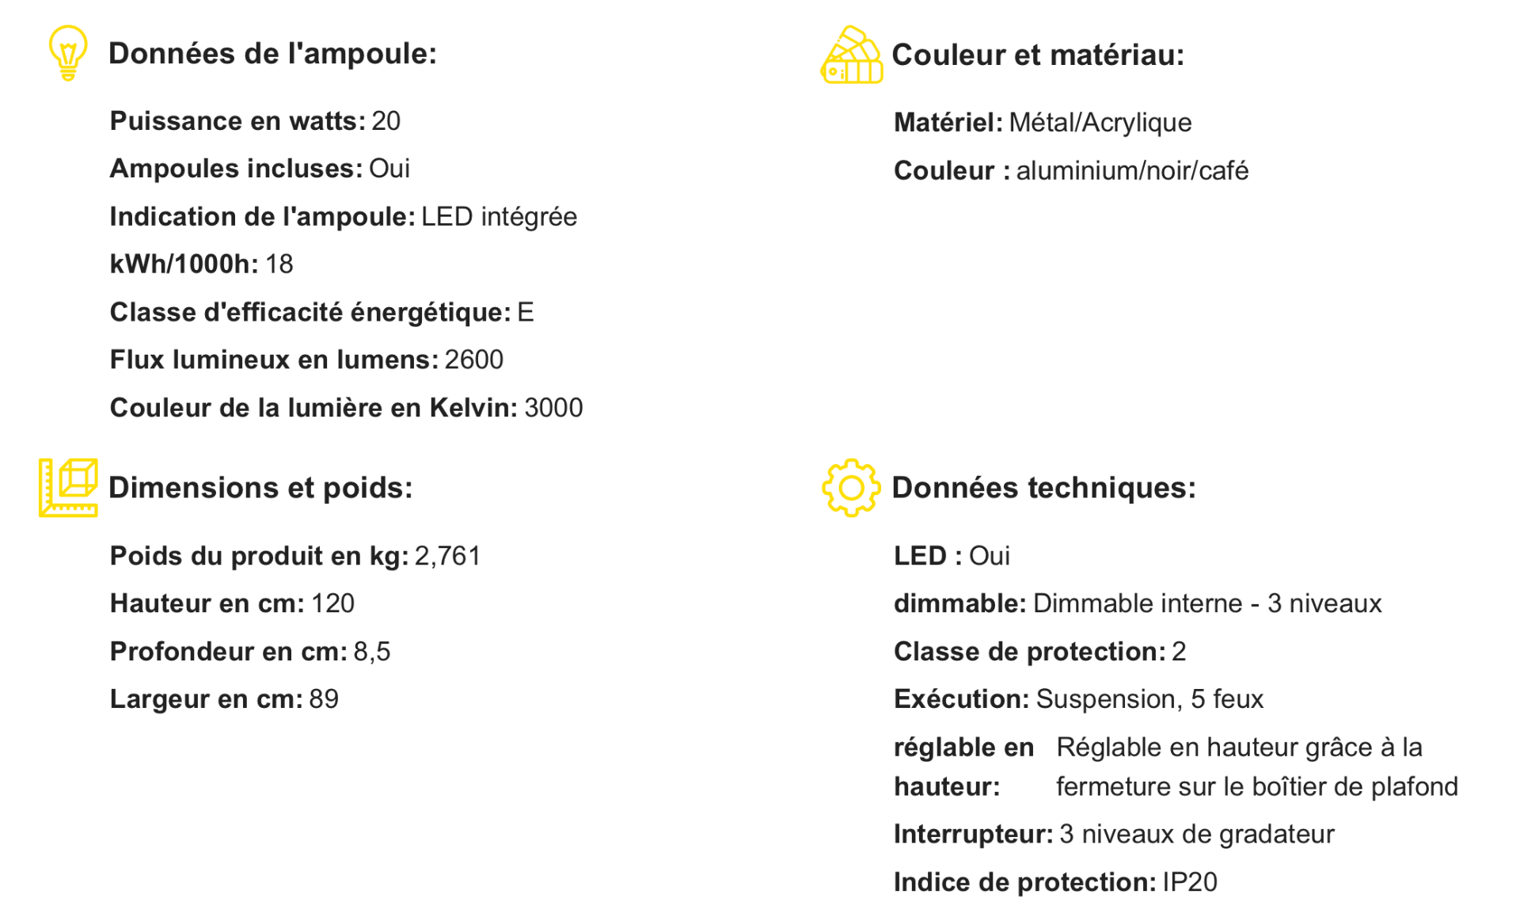Click the 2600 lumens value
The width and height of the screenshot is (1520, 921).
(473, 360)
